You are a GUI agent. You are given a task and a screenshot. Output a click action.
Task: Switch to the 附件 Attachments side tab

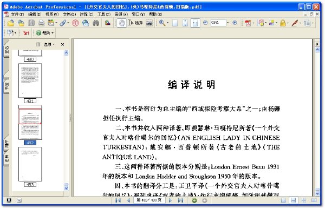click(x=6, y=143)
